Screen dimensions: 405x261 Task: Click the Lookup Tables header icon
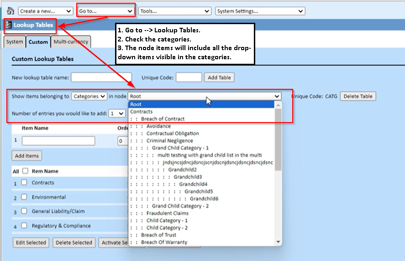click(8, 25)
